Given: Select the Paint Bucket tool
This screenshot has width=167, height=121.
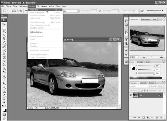Looking at the screenshot, I should tap(4, 65).
